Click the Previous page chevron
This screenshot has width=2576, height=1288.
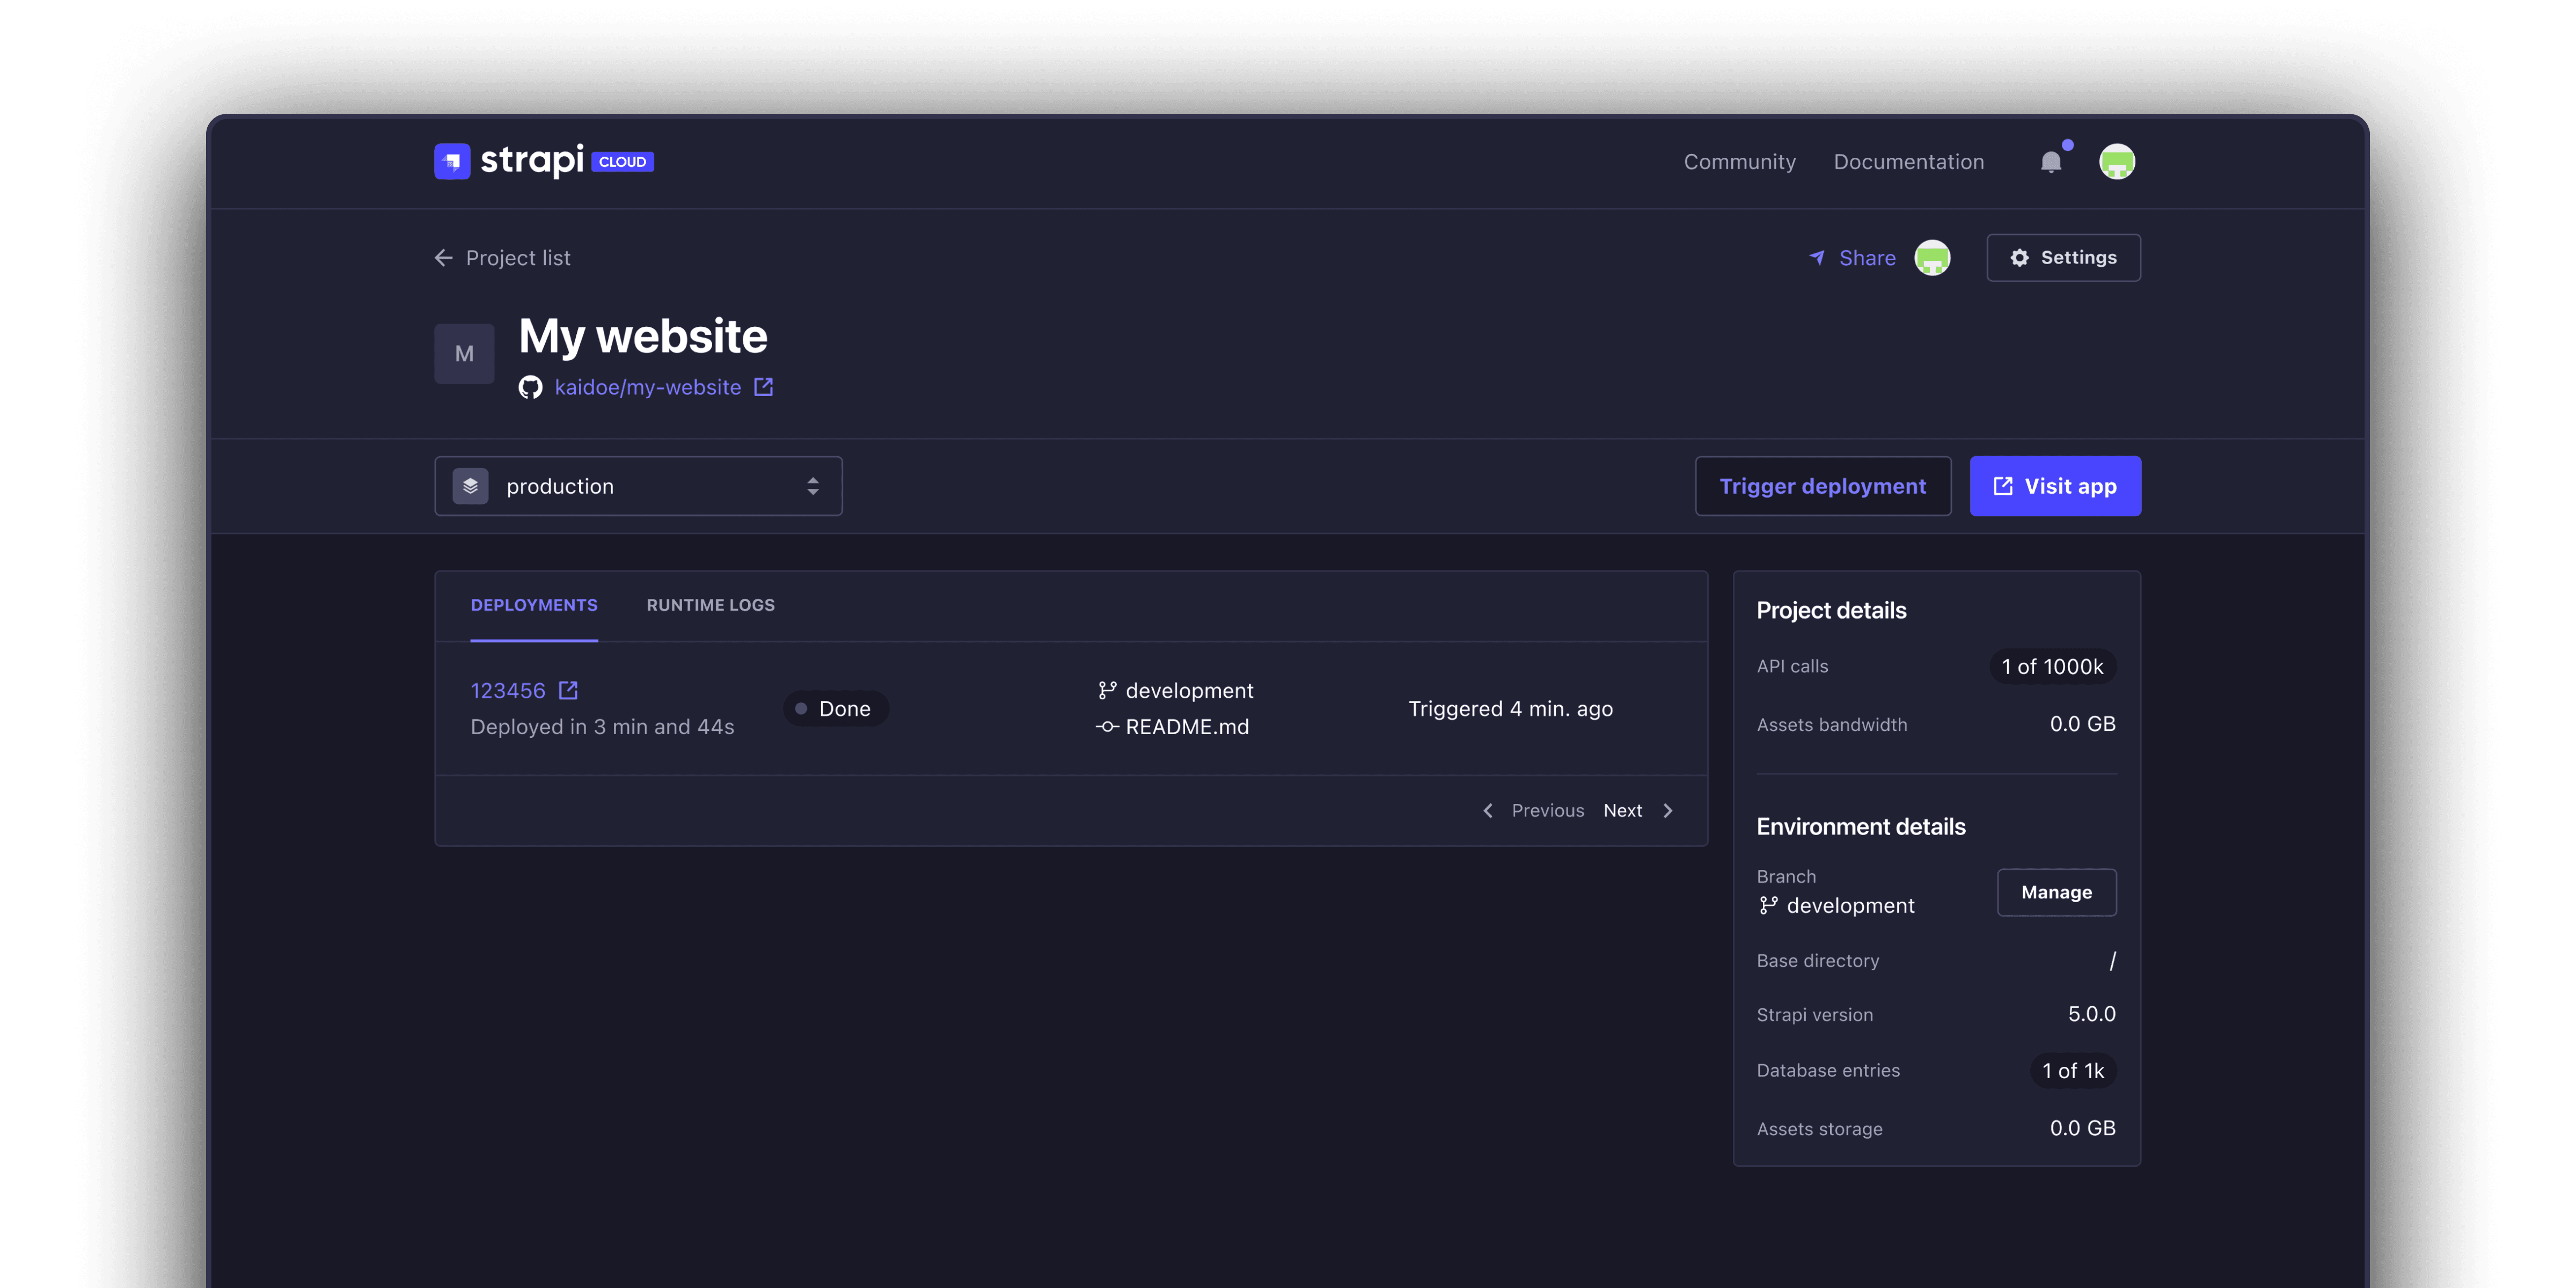(1488, 811)
